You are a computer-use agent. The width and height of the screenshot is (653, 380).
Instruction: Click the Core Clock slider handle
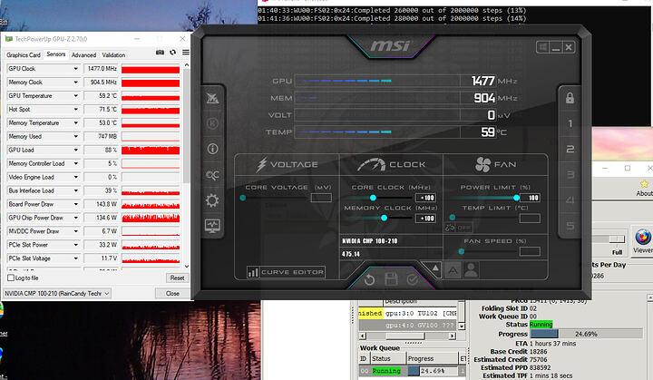click(x=373, y=198)
